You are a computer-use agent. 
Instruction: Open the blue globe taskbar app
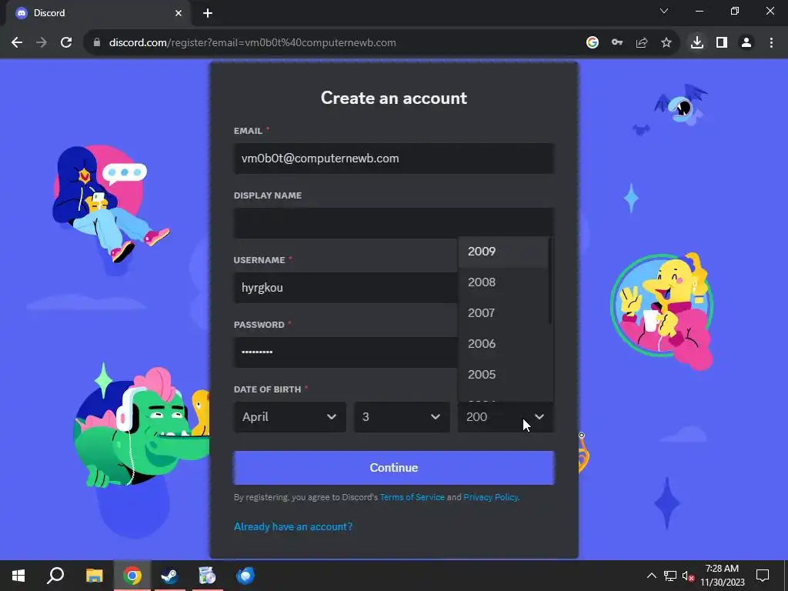pyautogui.click(x=245, y=576)
